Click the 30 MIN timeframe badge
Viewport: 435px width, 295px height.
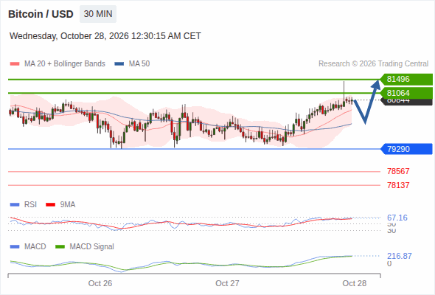[98, 14]
